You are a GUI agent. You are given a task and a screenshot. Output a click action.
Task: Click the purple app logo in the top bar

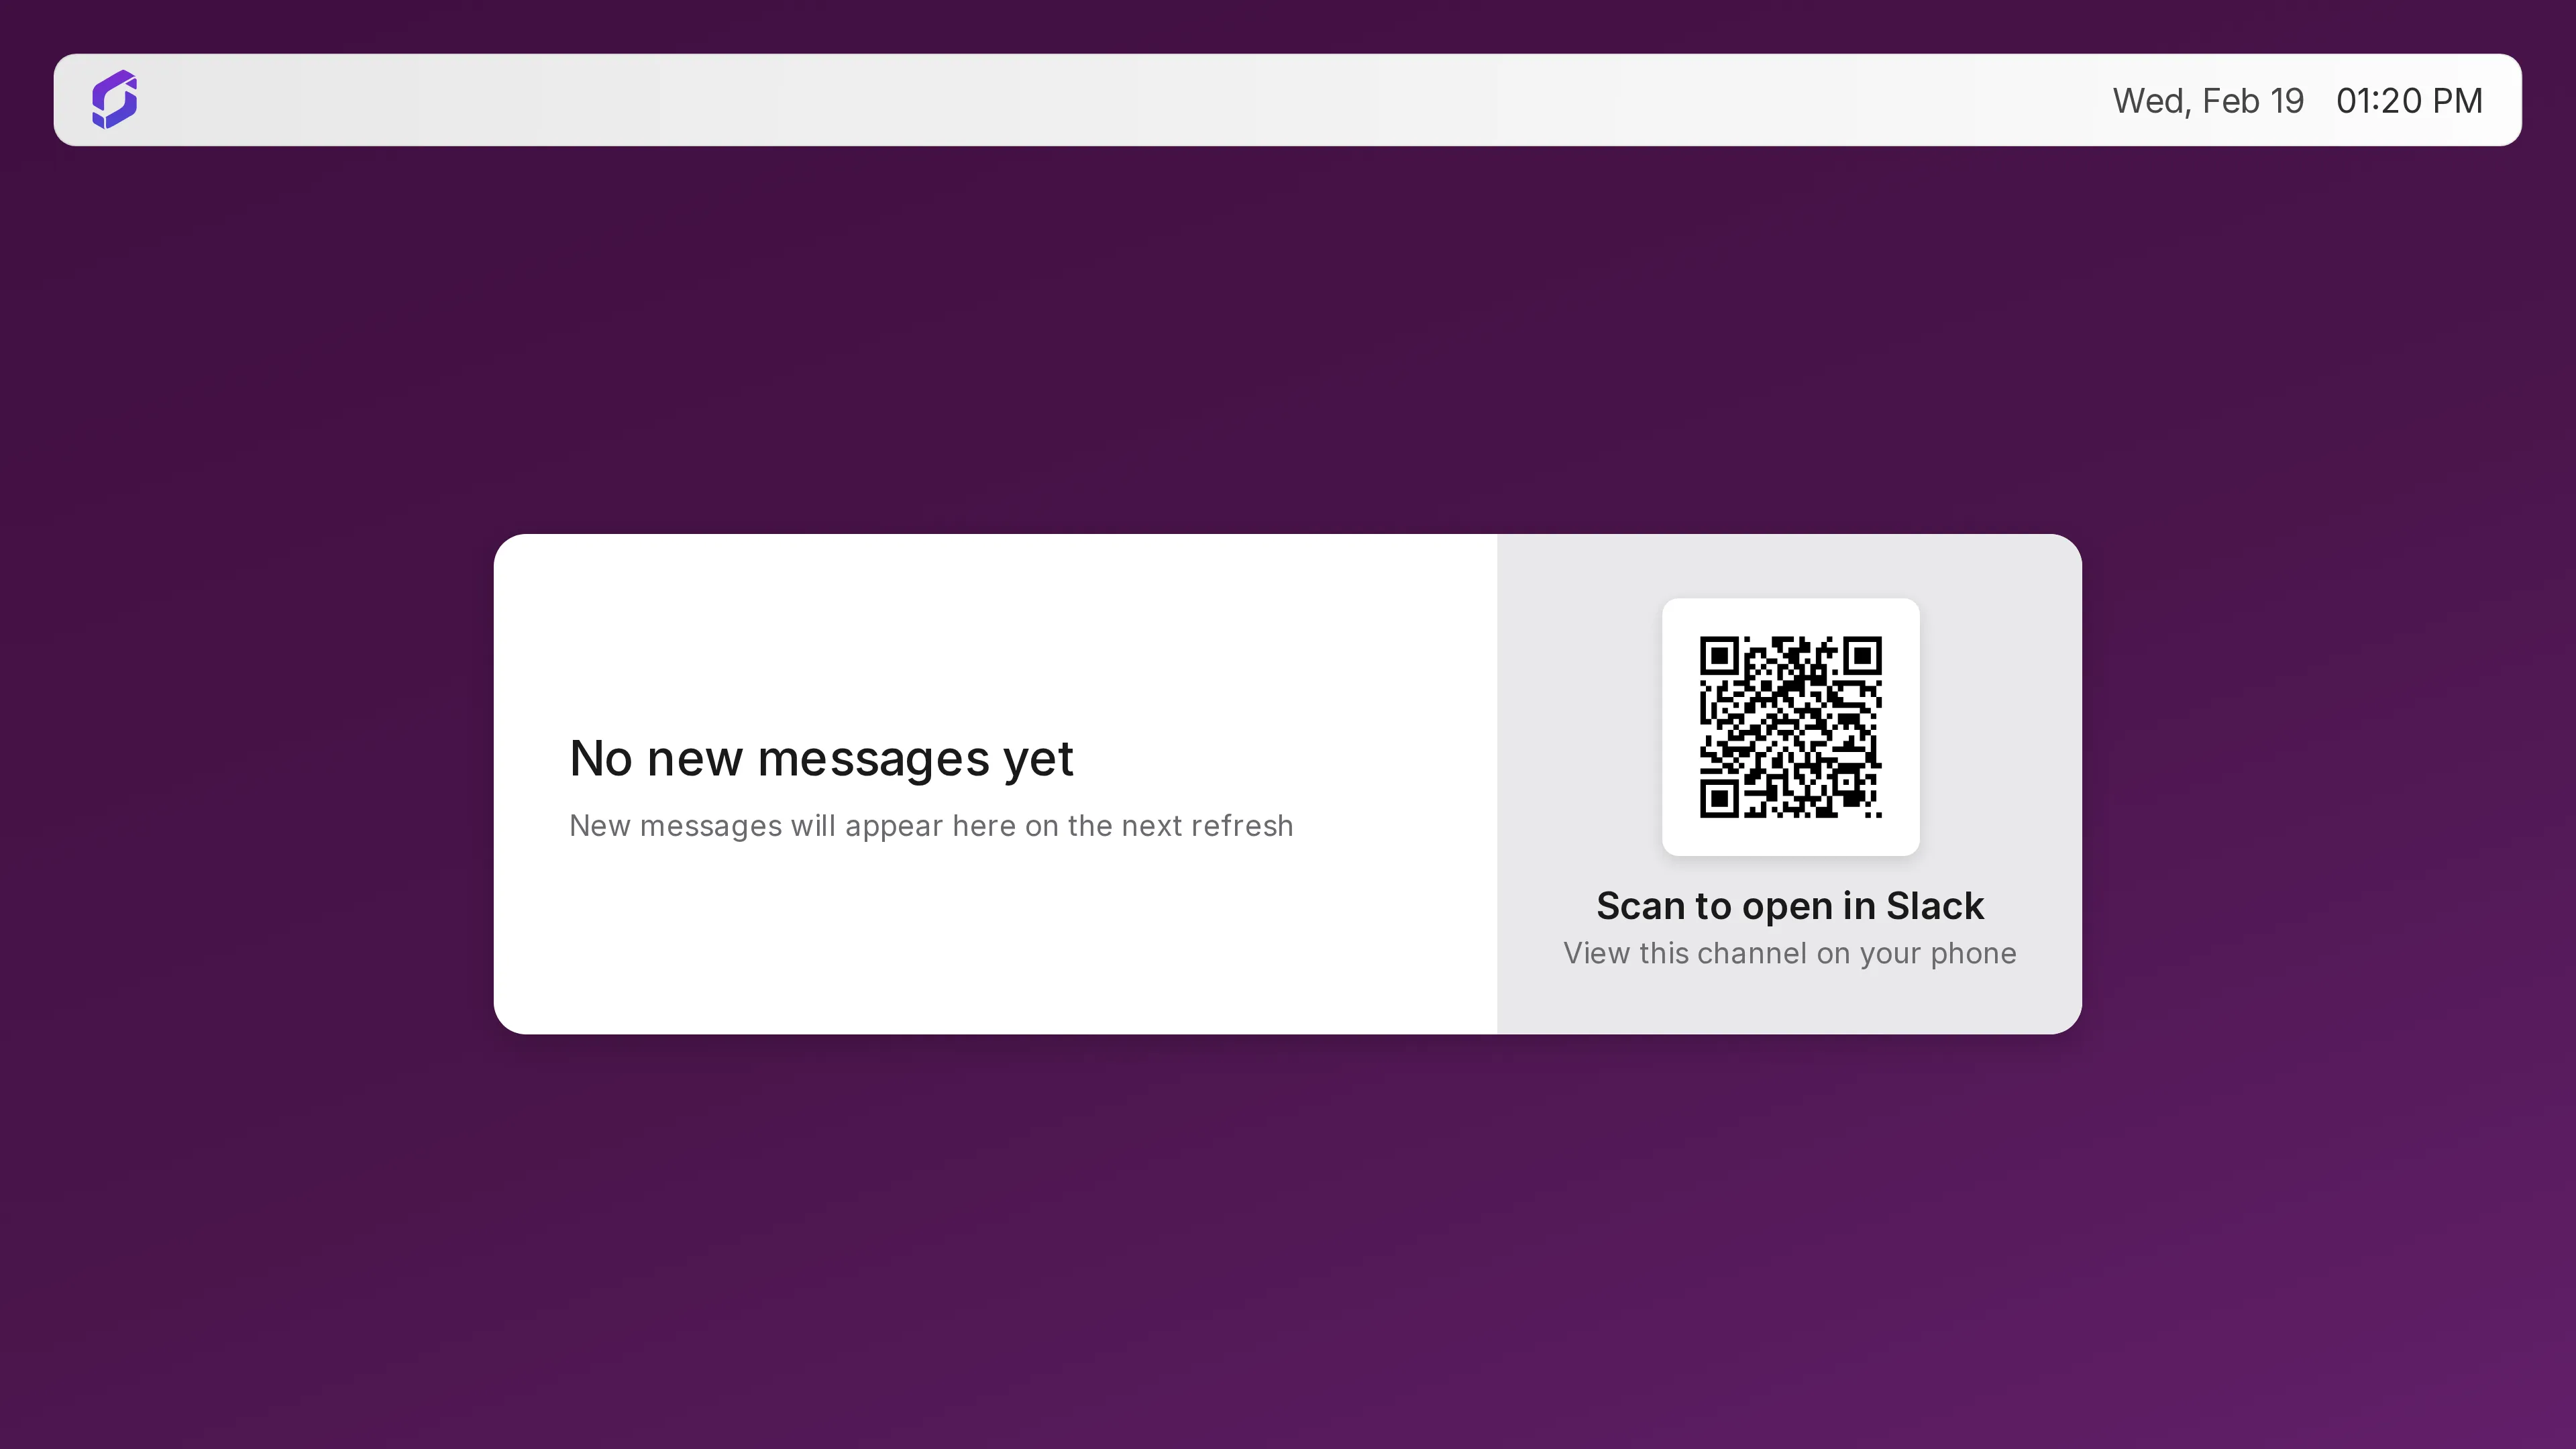pyautogui.click(x=115, y=100)
